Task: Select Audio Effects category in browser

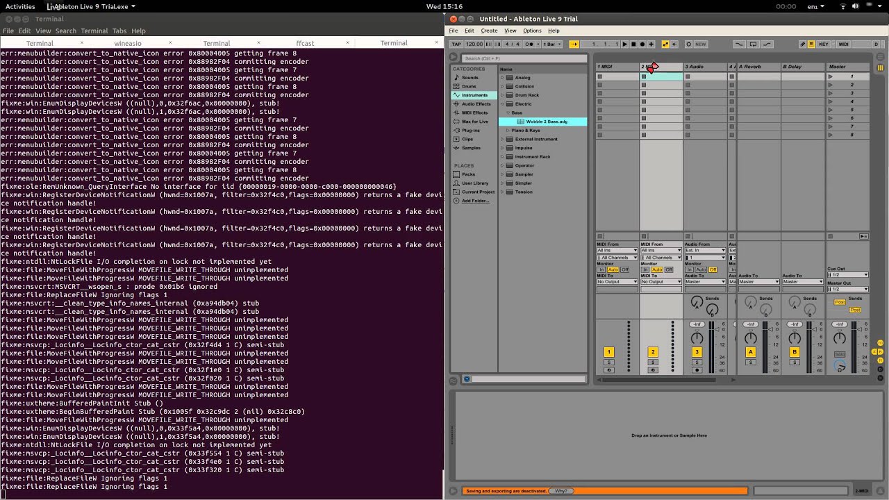Action: coord(476,104)
